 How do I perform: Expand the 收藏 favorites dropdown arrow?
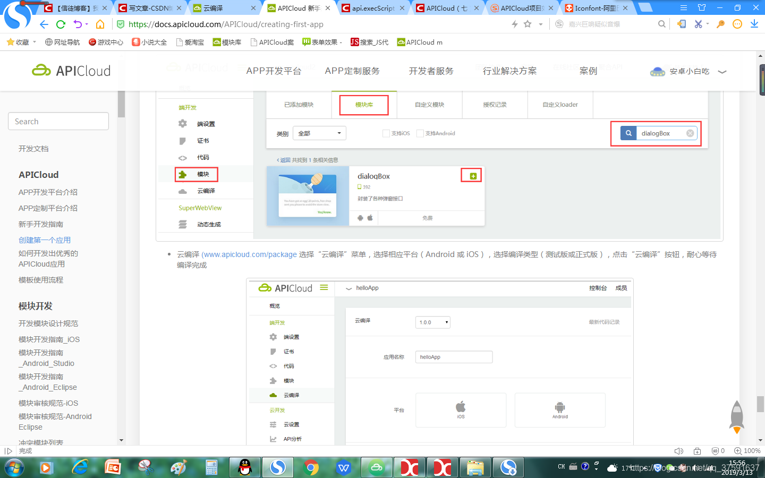(x=35, y=42)
